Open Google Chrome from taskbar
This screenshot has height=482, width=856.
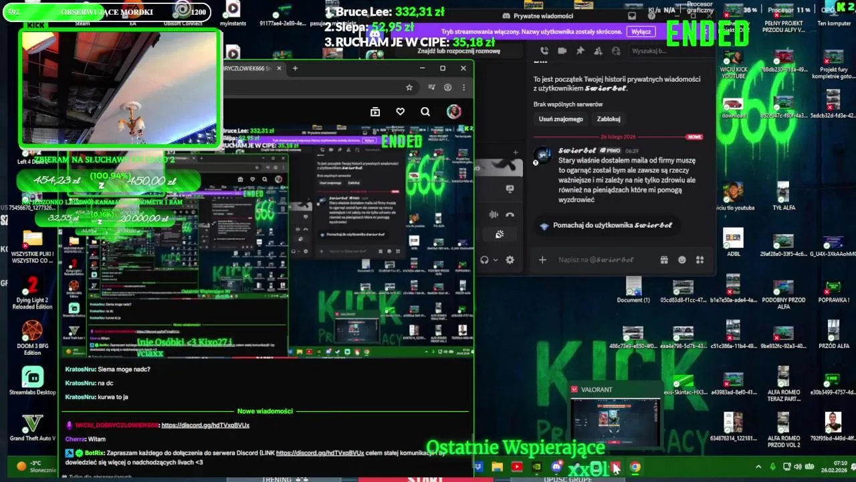(x=635, y=467)
